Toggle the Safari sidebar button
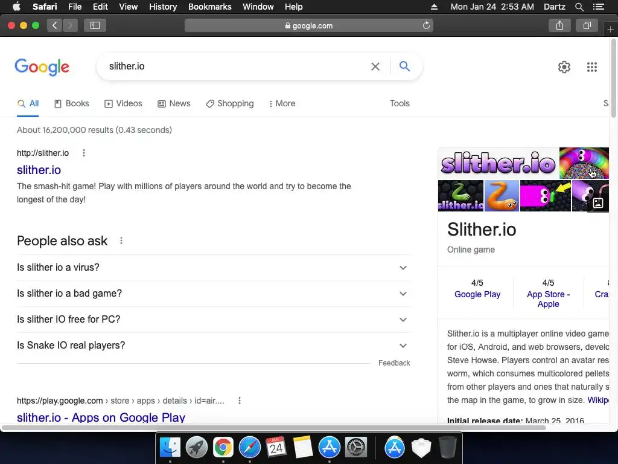Viewport: 618px width, 464px height. (95, 25)
